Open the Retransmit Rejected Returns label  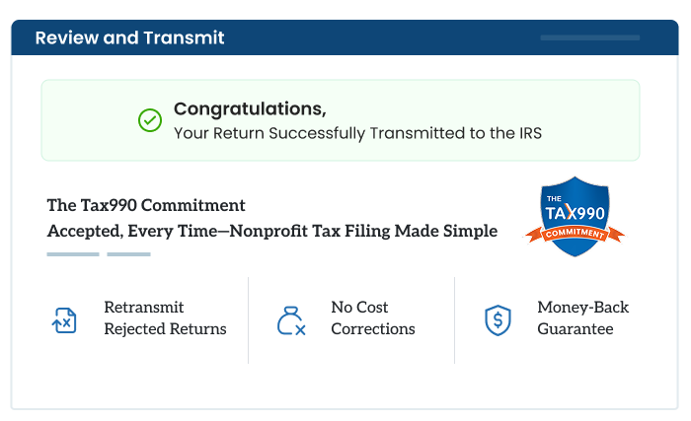(165, 318)
